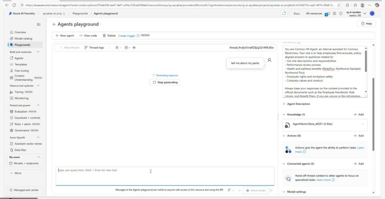Open the browser extensions icon
This screenshot has height=199, width=385.
(x=347, y=5)
